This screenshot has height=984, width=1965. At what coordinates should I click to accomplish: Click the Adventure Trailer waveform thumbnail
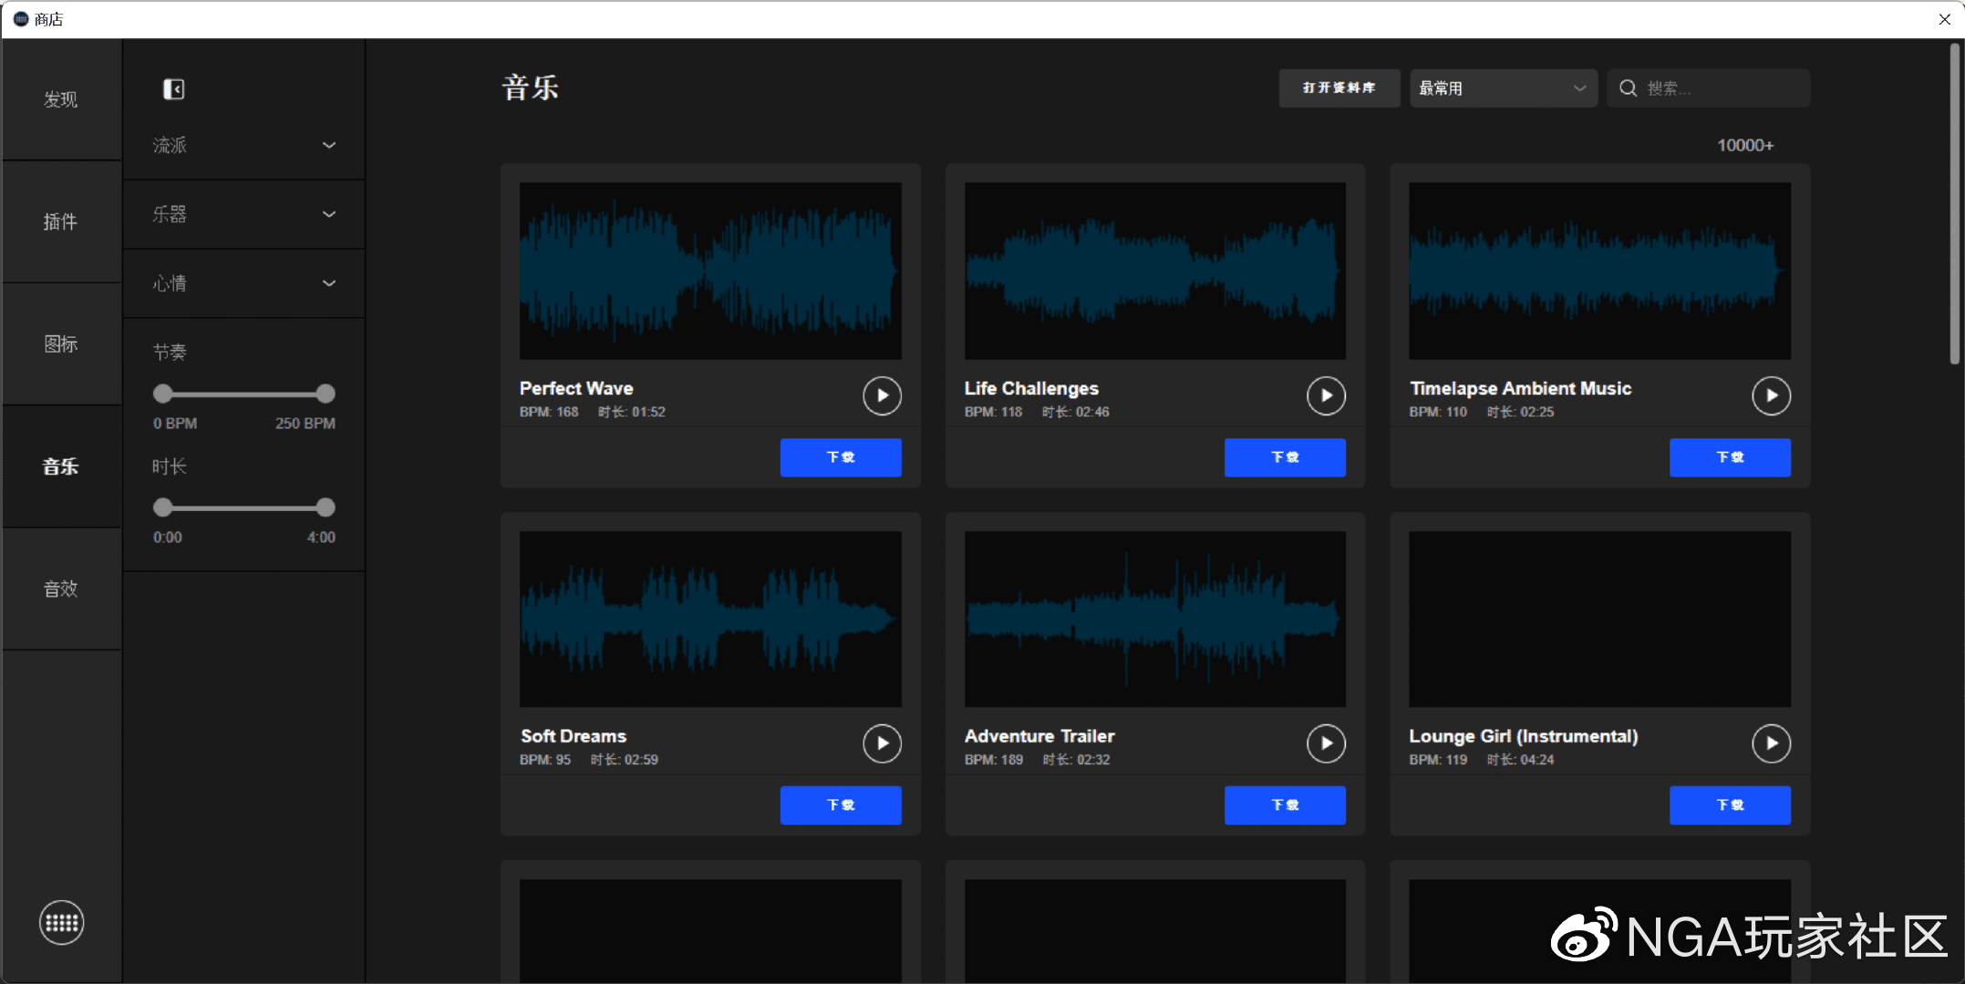tap(1155, 619)
